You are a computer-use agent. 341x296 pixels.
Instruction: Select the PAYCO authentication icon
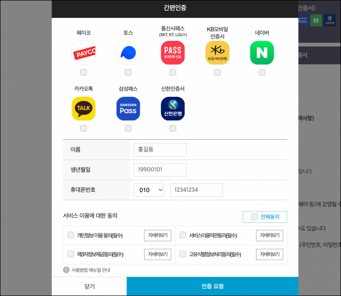coord(84,53)
